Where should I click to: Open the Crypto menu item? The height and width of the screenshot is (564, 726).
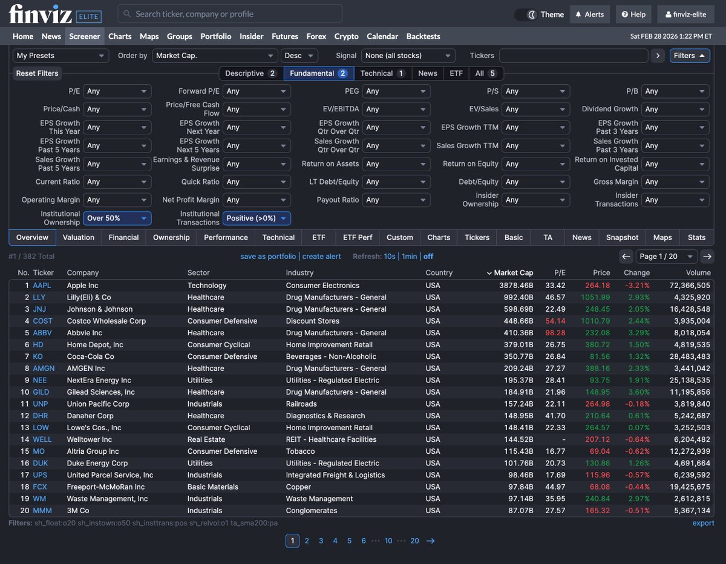(x=347, y=36)
